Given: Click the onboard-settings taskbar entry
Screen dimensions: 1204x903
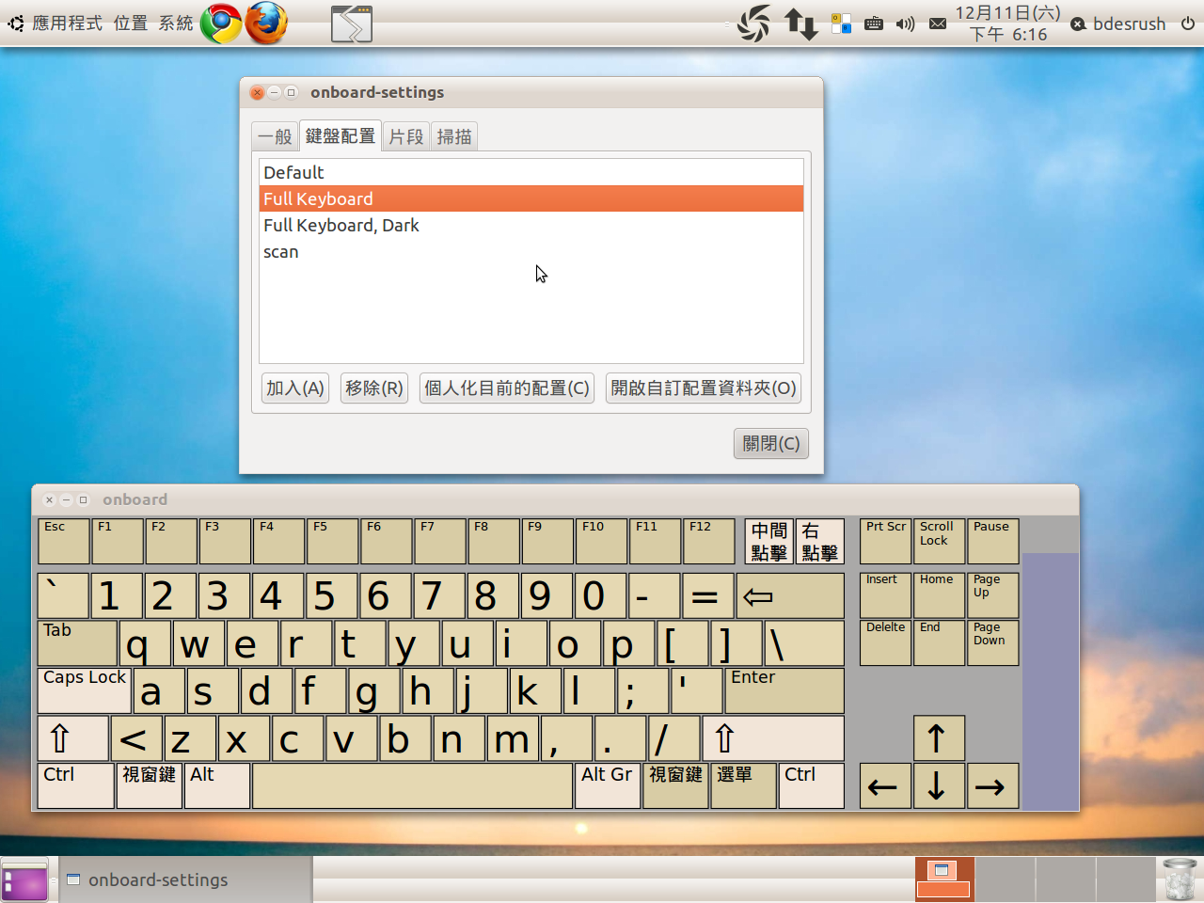Looking at the screenshot, I should [x=185, y=879].
